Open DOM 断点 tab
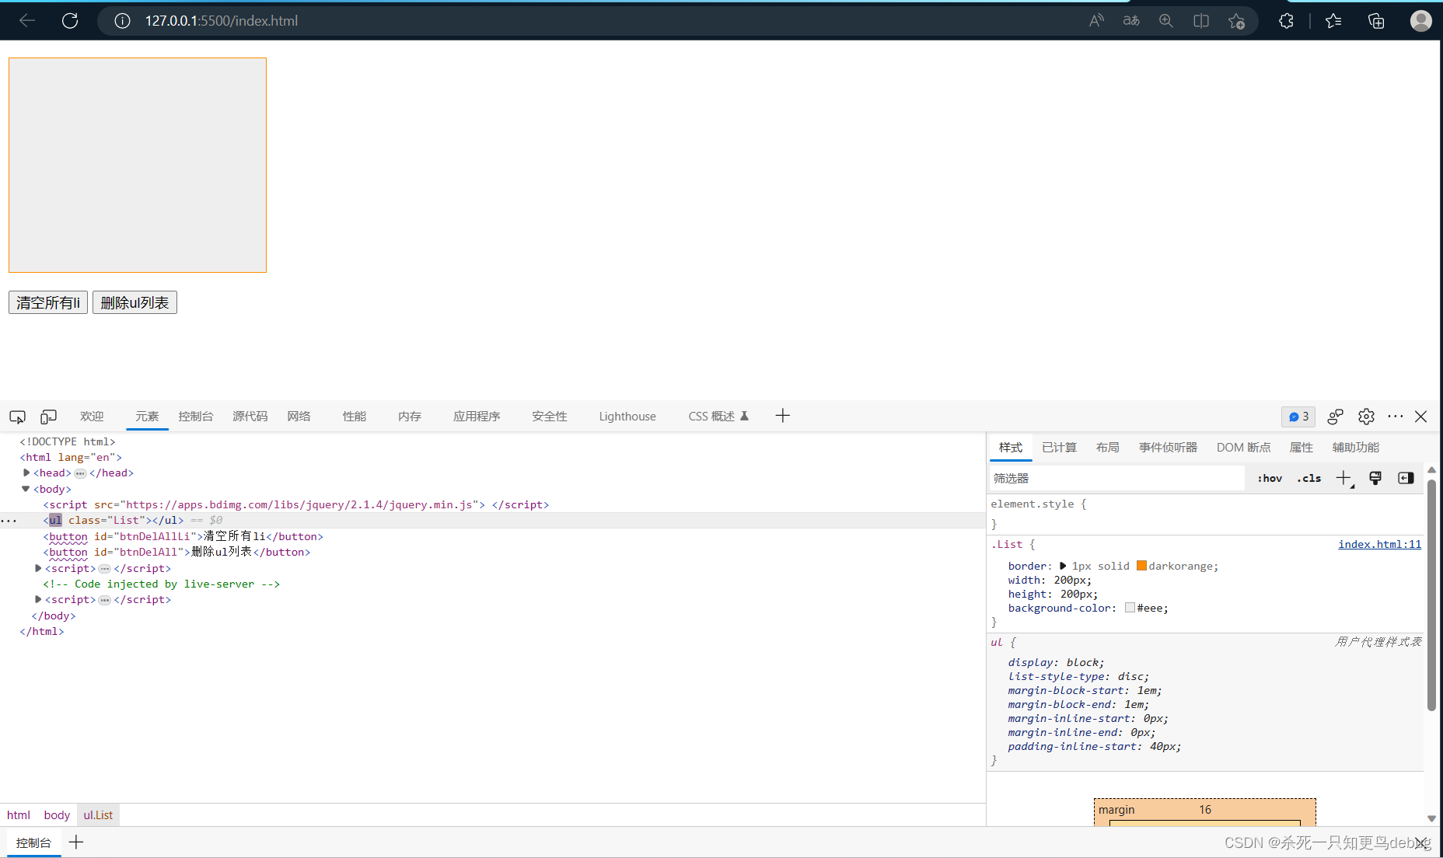1443x858 pixels. 1243,448
